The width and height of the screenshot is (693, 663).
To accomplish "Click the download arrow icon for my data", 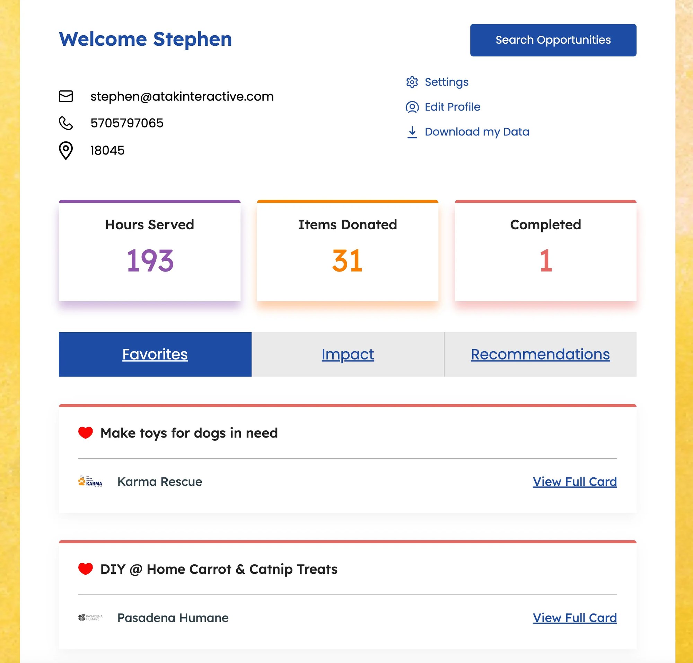I will pyautogui.click(x=412, y=132).
